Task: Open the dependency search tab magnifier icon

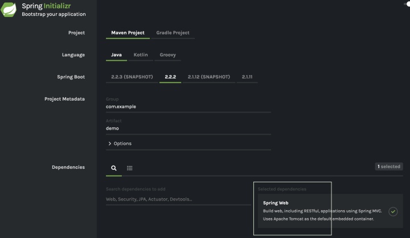Action: (114, 168)
